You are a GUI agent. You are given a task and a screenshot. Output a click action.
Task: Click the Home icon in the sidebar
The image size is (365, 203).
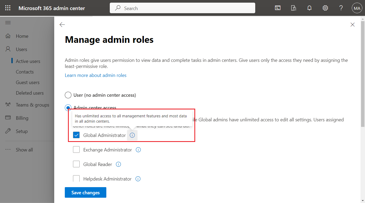click(x=8, y=36)
